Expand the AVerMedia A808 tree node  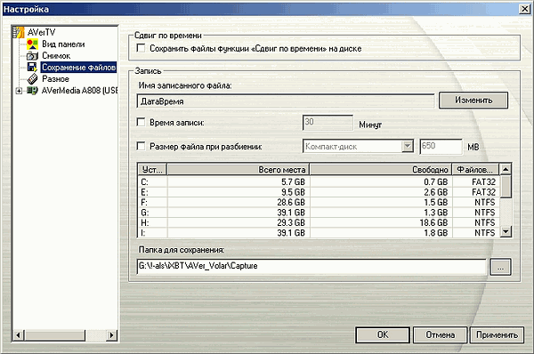[19, 91]
